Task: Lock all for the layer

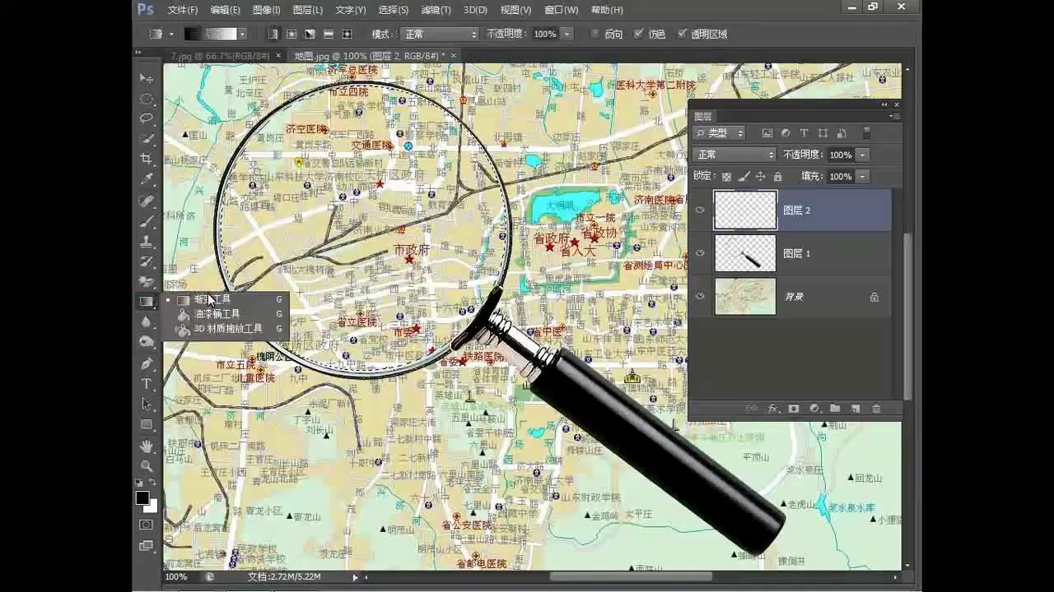Action: (x=777, y=176)
